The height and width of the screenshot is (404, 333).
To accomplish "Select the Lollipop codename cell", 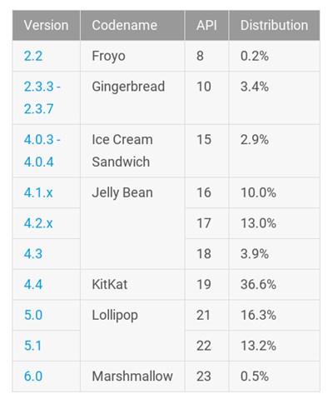I will [x=132, y=331].
